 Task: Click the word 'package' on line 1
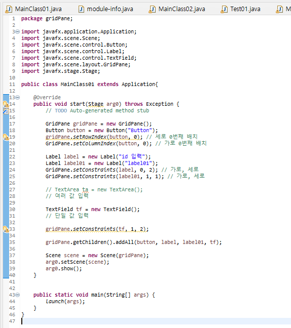coord(32,19)
